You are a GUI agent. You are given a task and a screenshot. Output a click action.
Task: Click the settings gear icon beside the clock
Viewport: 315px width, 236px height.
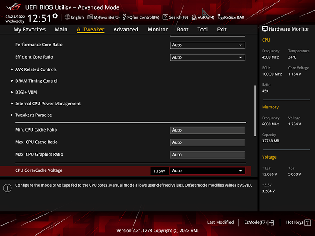tap(55, 16)
